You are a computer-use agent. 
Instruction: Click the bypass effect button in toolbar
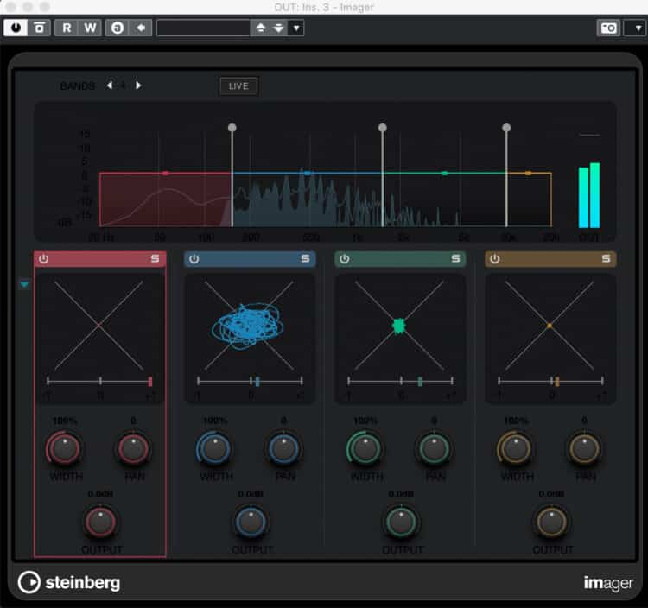(39, 28)
